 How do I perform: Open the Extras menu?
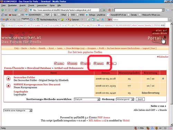point(52,5)
